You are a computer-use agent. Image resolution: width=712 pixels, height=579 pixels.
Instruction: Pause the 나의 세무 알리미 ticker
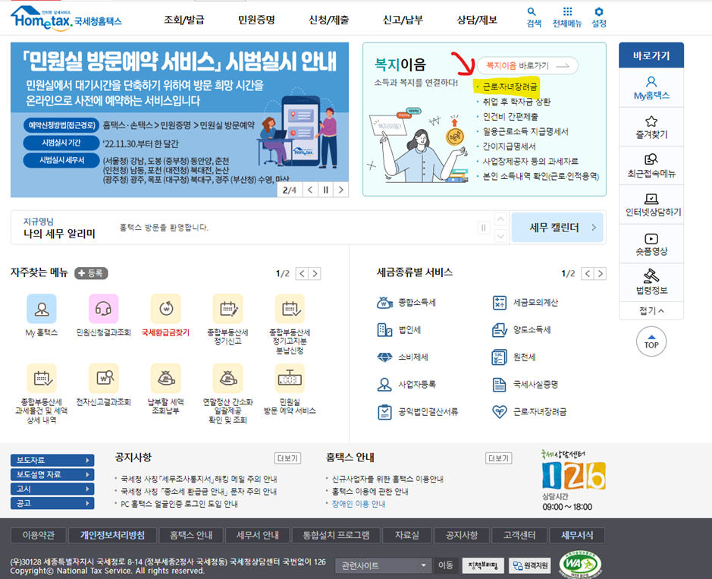click(x=483, y=228)
